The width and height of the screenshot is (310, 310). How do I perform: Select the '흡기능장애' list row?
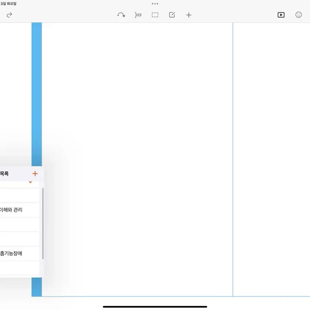pyautogui.click(x=19, y=253)
